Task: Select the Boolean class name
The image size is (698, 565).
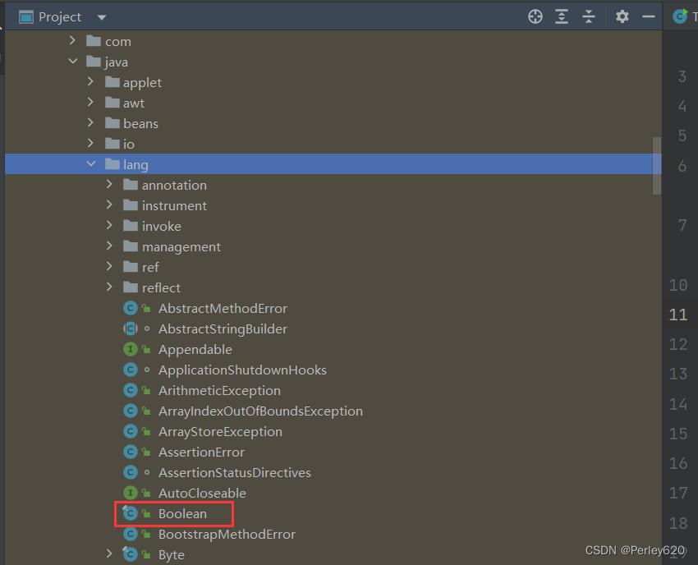Action: [182, 513]
